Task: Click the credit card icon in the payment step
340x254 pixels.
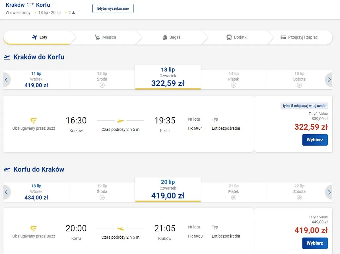Action: coord(283,37)
